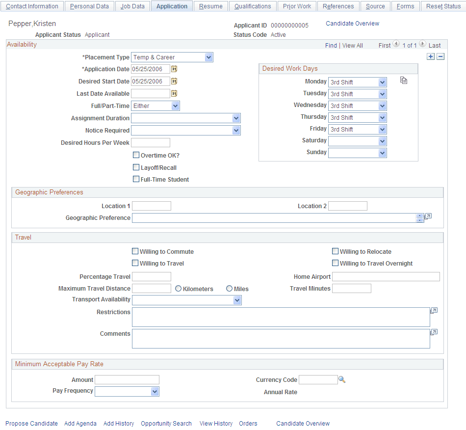Open the Desired Start Date calendar picker

coord(174,81)
